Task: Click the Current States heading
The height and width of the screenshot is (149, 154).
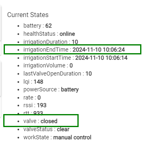Action: click(x=28, y=15)
